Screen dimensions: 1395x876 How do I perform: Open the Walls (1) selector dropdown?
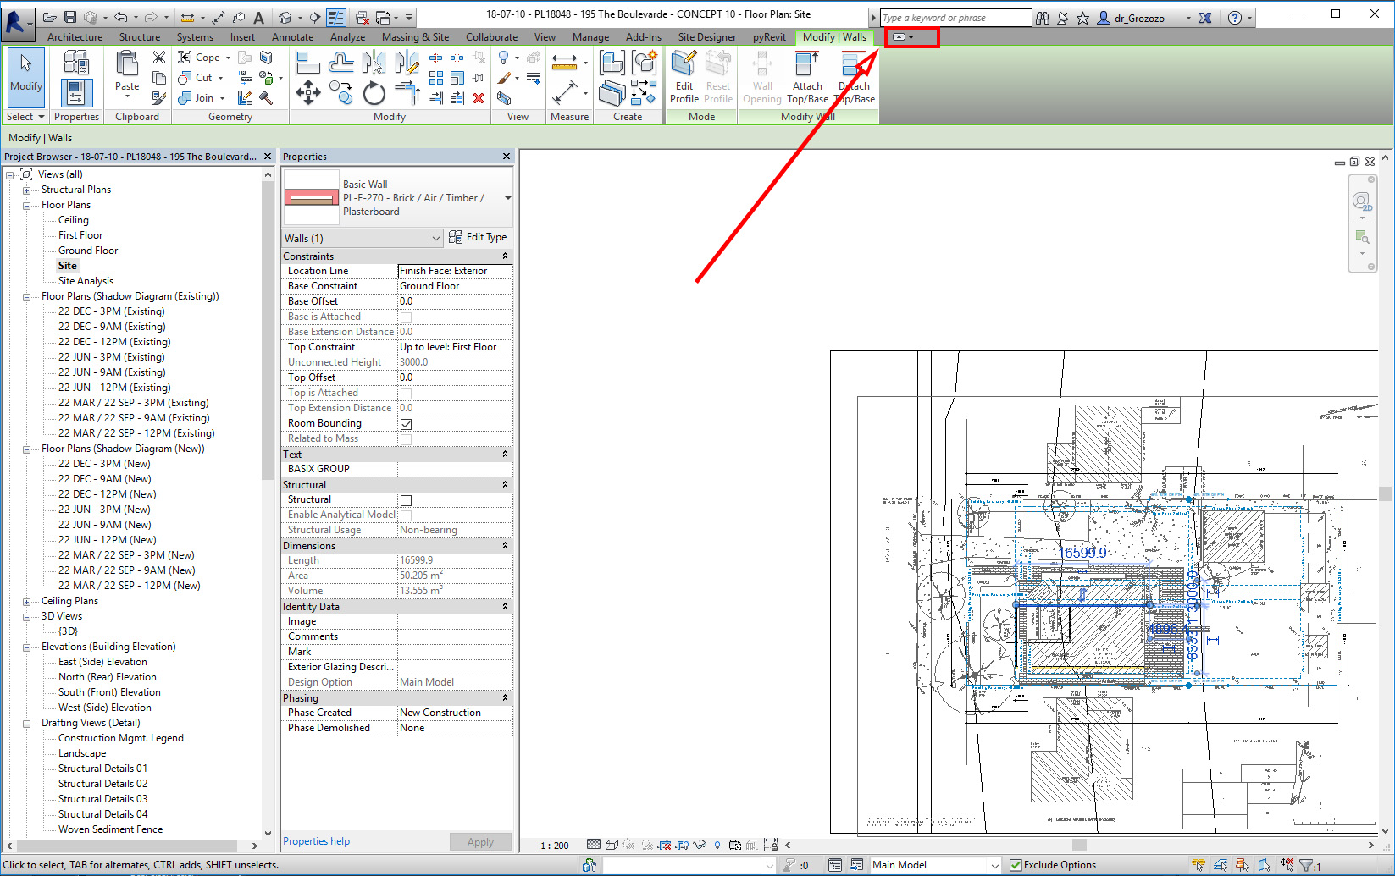[x=435, y=238]
